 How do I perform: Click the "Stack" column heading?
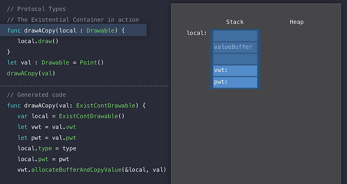tap(235, 22)
